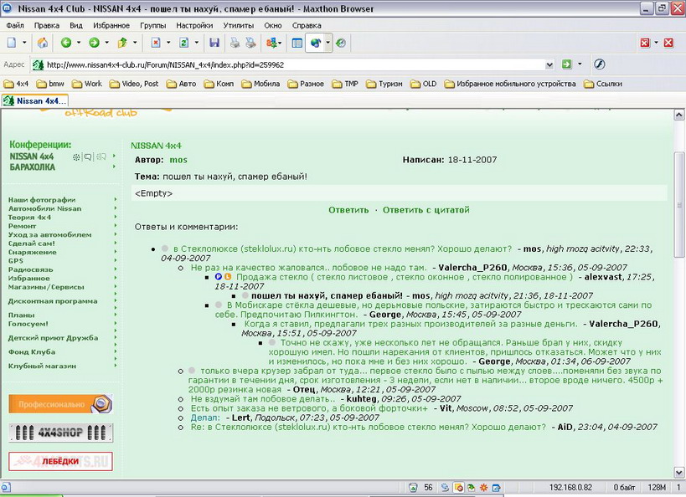Go to the Home page icon
Image resolution: width=686 pixels, height=497 pixels.
pyautogui.click(x=43, y=43)
